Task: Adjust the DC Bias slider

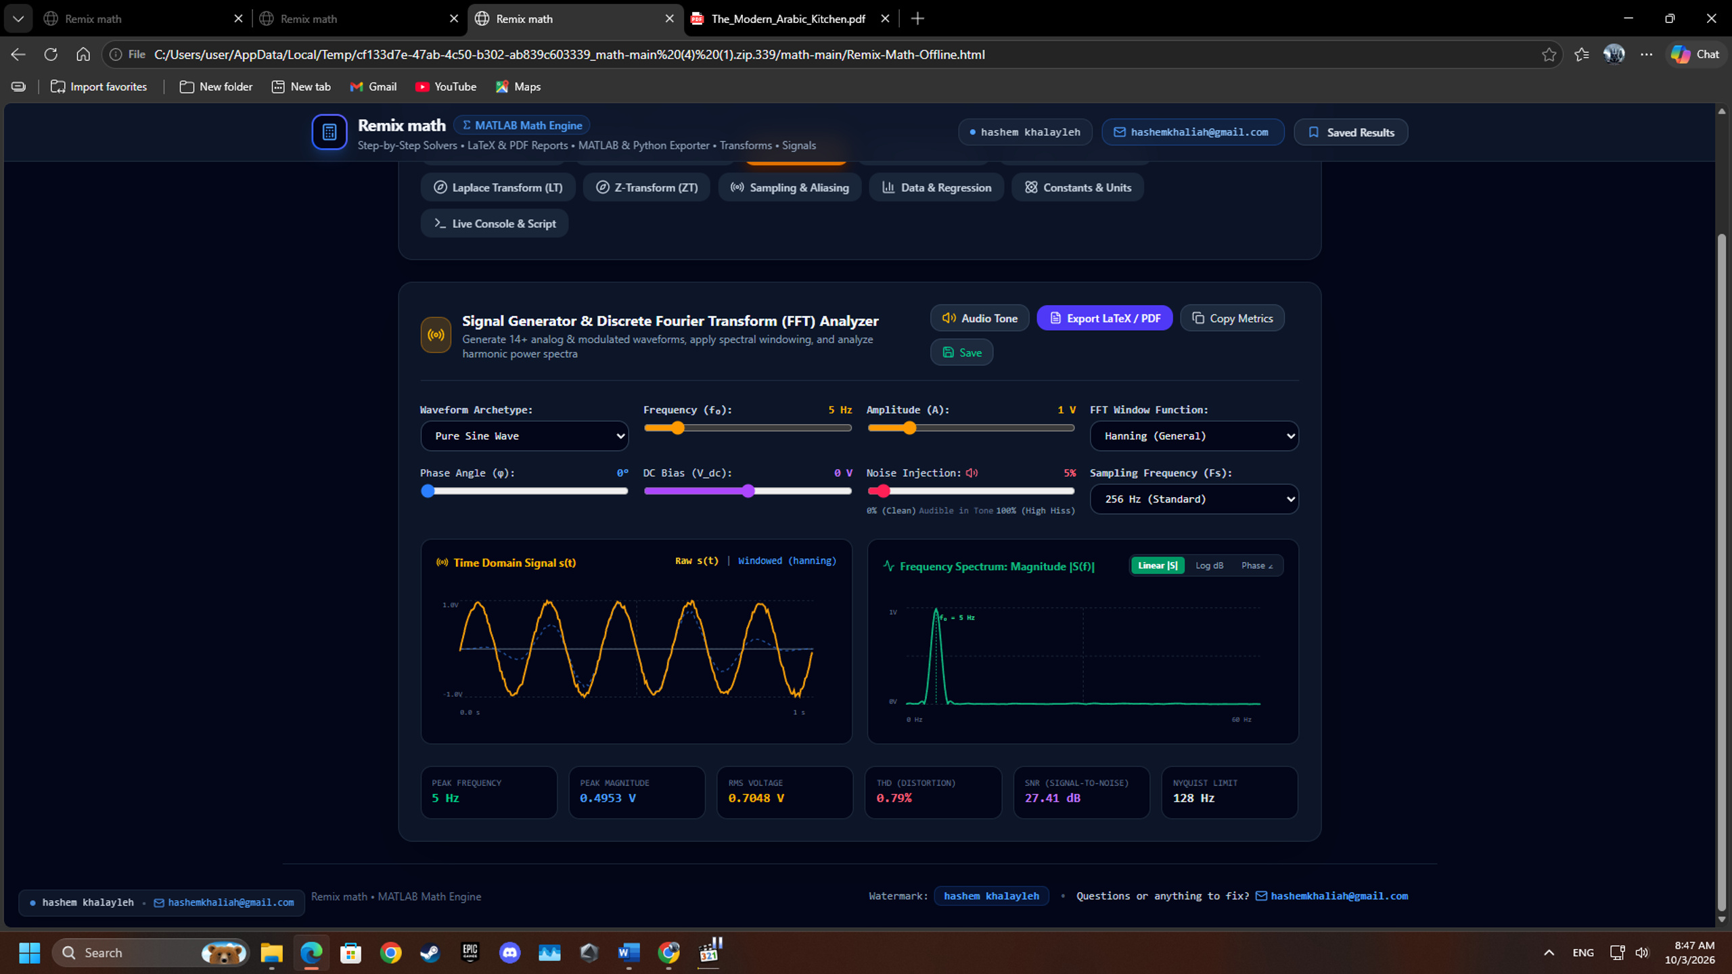Action: tap(748, 491)
